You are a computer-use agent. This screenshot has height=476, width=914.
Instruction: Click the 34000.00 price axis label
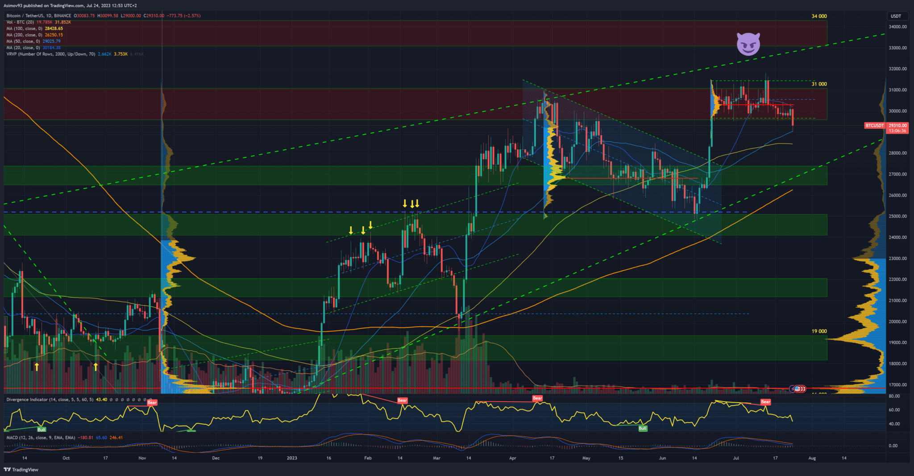tap(897, 27)
